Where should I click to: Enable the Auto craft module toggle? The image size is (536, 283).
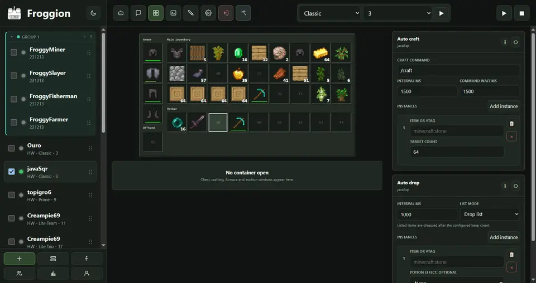pos(515,42)
